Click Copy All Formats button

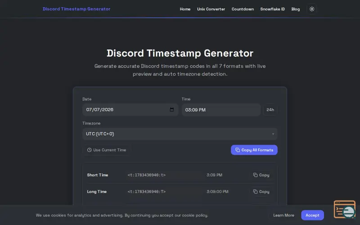pos(254,150)
